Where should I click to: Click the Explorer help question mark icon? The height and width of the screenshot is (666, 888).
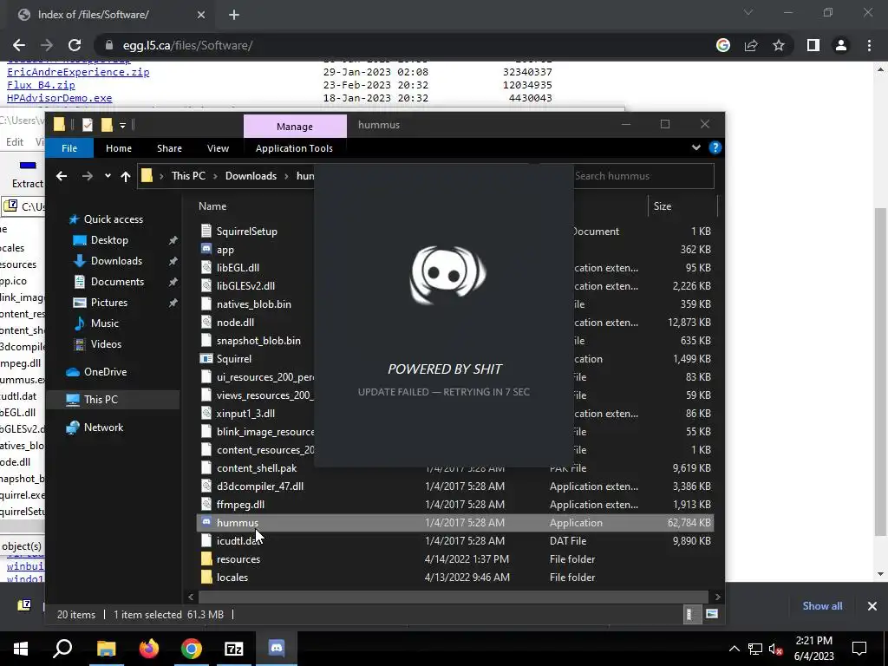click(715, 147)
